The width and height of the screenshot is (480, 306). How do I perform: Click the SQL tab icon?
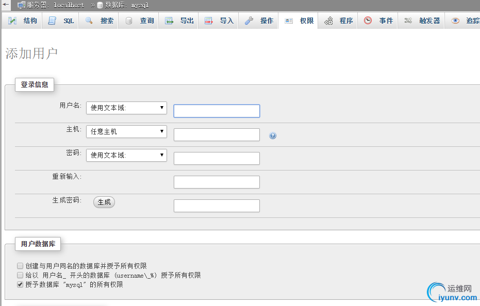(52, 21)
